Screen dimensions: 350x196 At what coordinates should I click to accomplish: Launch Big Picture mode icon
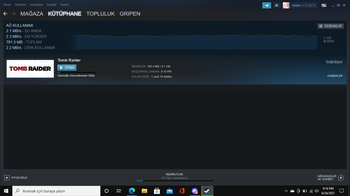(324, 5)
